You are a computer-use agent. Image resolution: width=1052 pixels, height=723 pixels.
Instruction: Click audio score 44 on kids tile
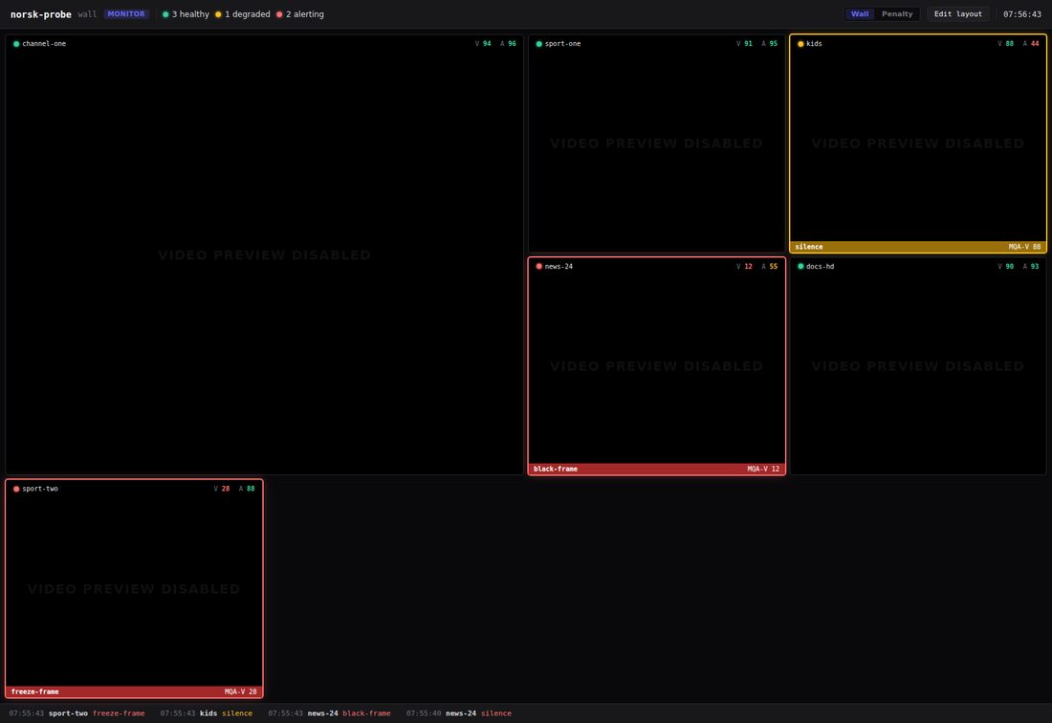click(1035, 44)
